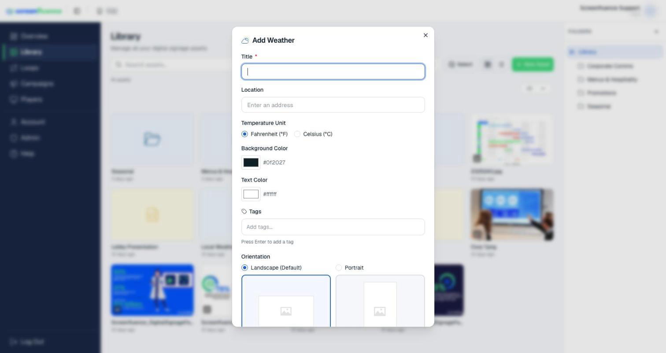
Task: Click the #0f2027 background hex value
Action: point(274,163)
